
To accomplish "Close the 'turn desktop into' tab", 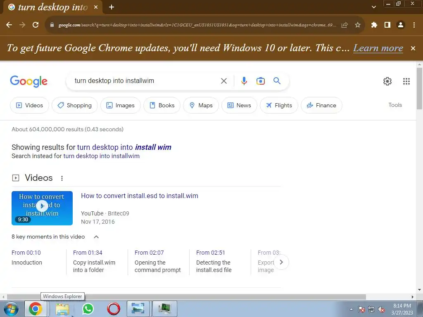I will tap(96, 7).
